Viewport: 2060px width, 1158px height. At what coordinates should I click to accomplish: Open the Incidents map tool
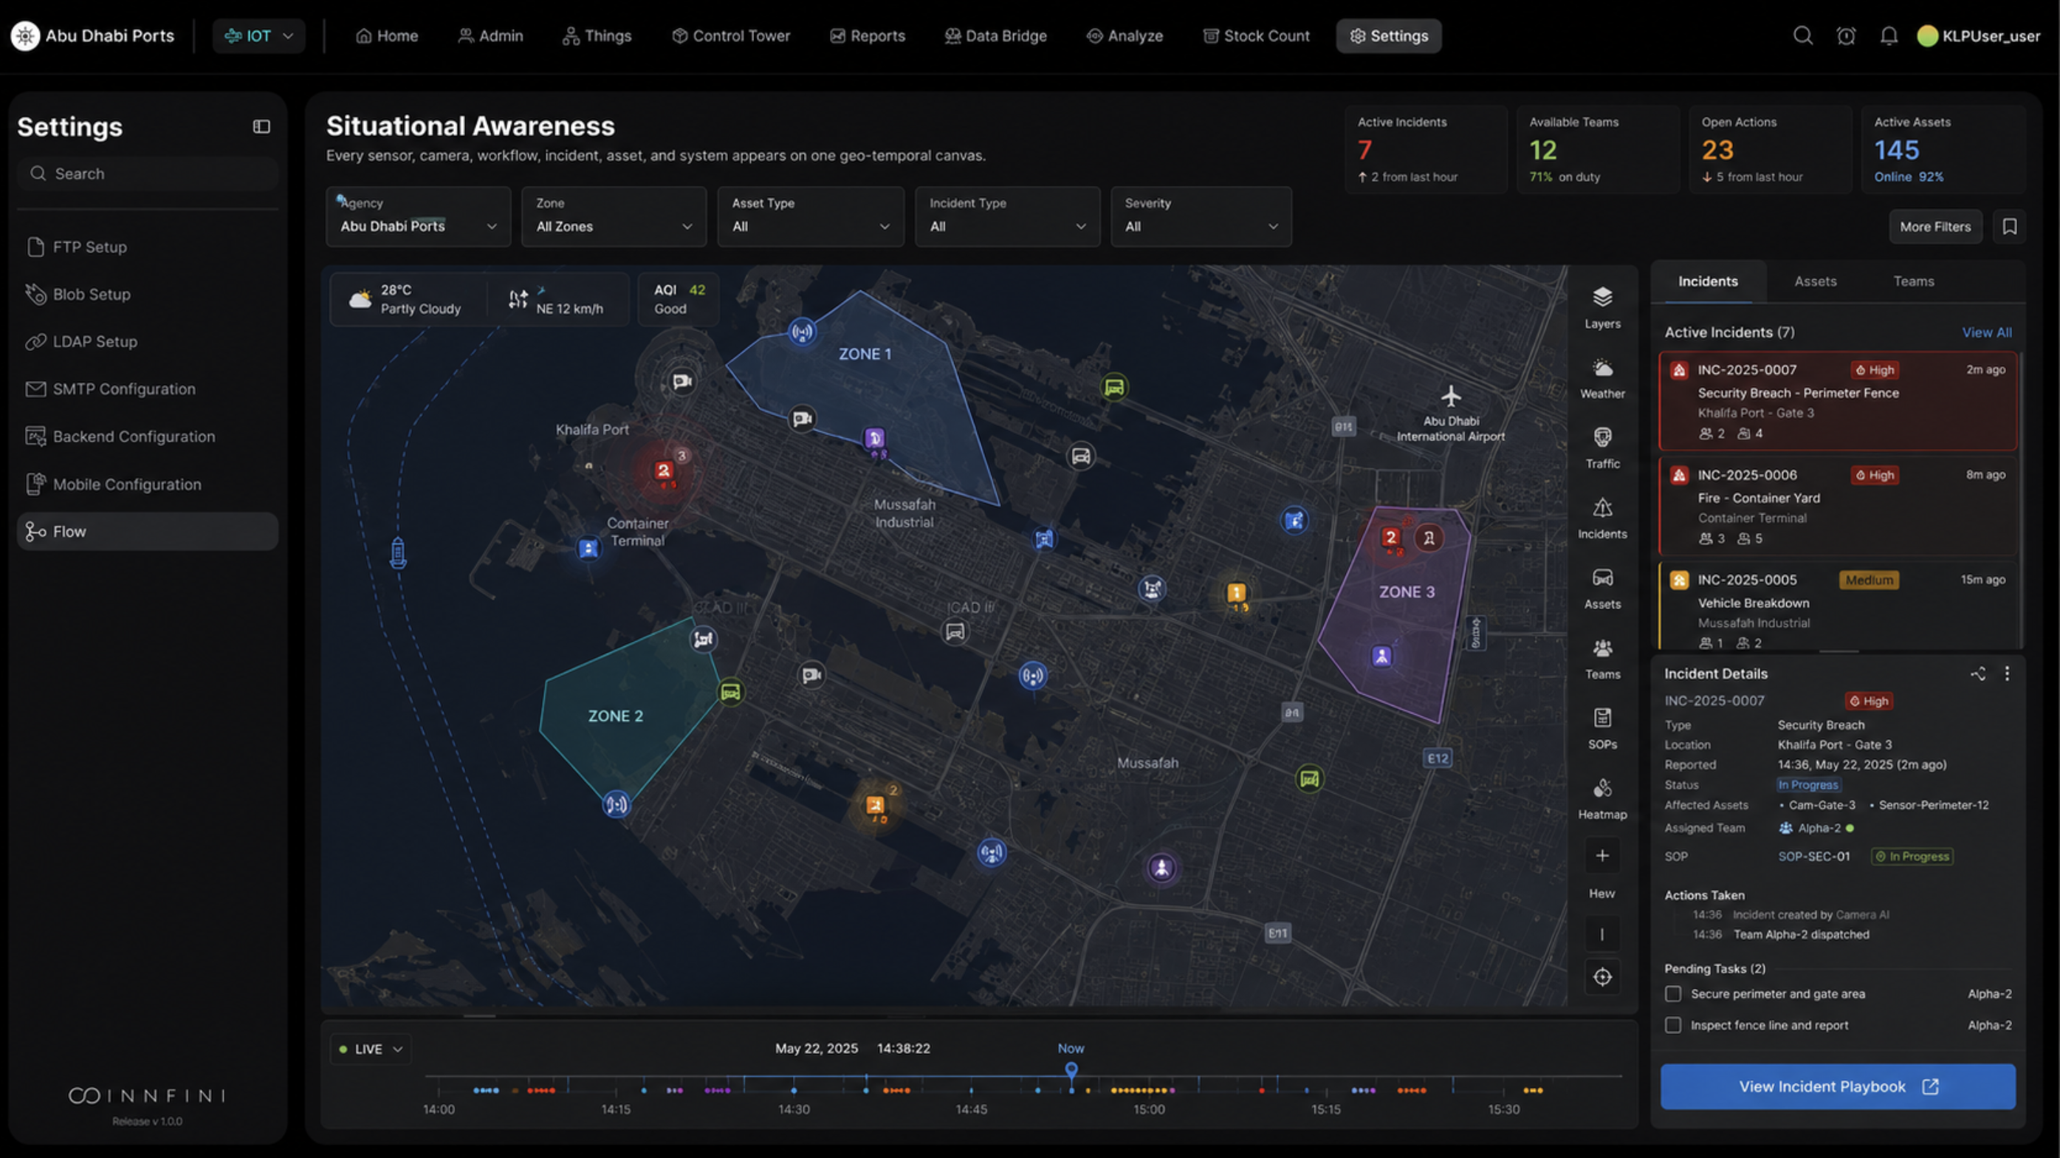pyautogui.click(x=1601, y=518)
